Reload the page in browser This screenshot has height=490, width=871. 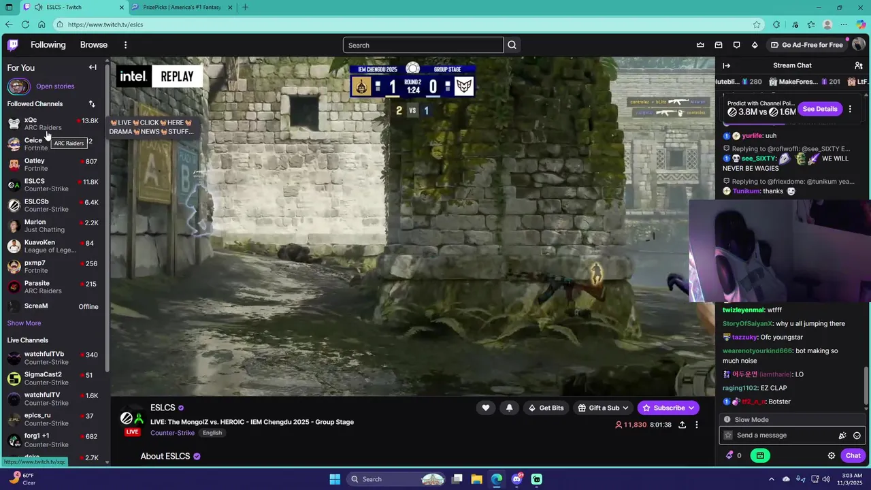tap(25, 24)
